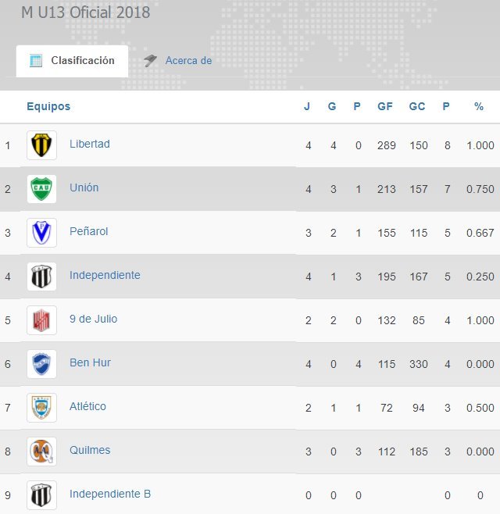Open the Unión team link

pos(84,188)
